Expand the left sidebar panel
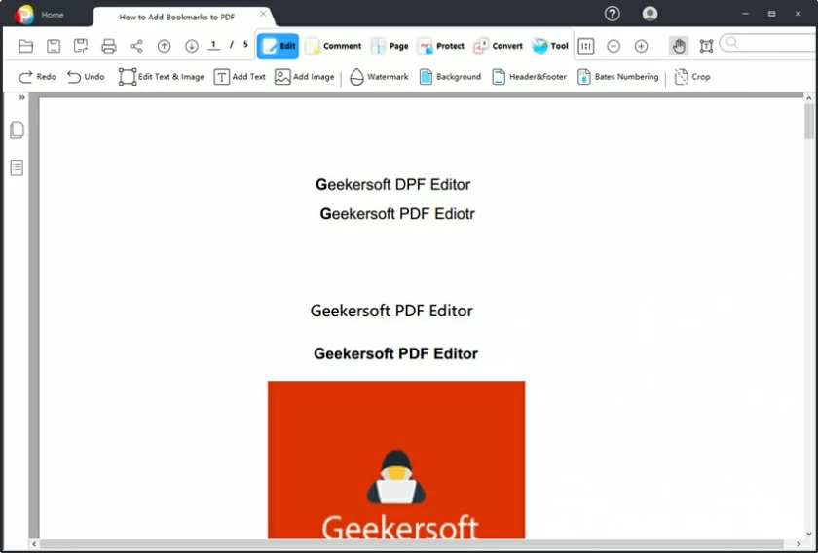The height and width of the screenshot is (553, 818). tap(21, 97)
